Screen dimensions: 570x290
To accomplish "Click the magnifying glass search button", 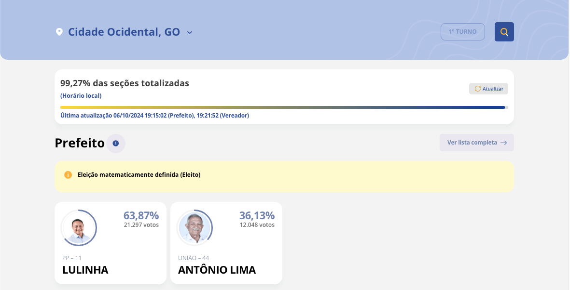I will (x=504, y=32).
